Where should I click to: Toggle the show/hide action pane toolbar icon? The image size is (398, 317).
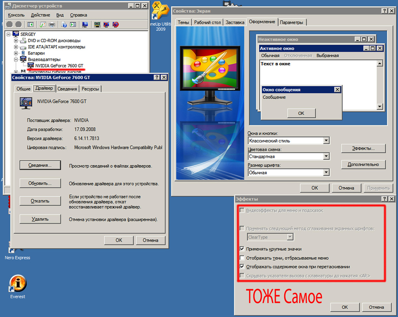tap(73, 24)
